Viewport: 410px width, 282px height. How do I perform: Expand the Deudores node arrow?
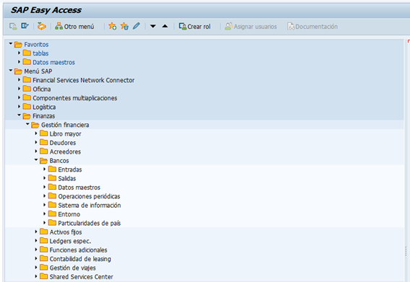(x=36, y=142)
